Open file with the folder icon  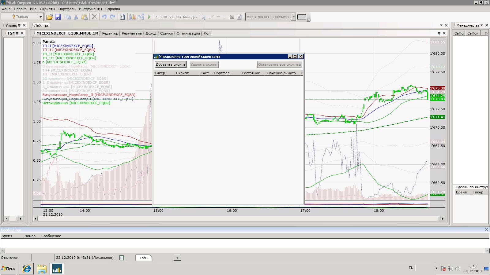pos(49,17)
